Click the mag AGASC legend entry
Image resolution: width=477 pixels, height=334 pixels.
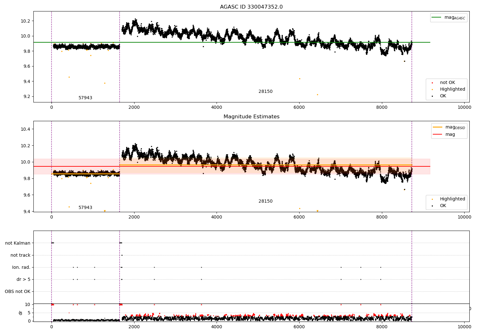coord(449,17)
